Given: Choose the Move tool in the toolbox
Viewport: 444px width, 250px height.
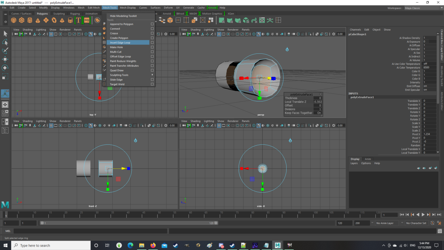Looking at the screenshot, I should (x=5, y=59).
